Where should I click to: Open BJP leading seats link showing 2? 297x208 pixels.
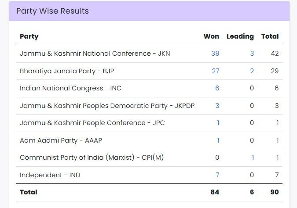(252, 71)
